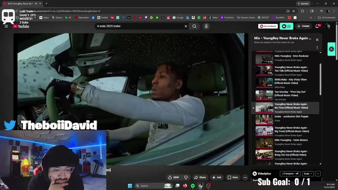
Task: Open the Twitch bookmark icon
Action: click(x=146, y=18)
